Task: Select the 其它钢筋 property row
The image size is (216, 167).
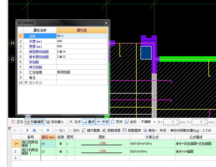Action: (62, 67)
